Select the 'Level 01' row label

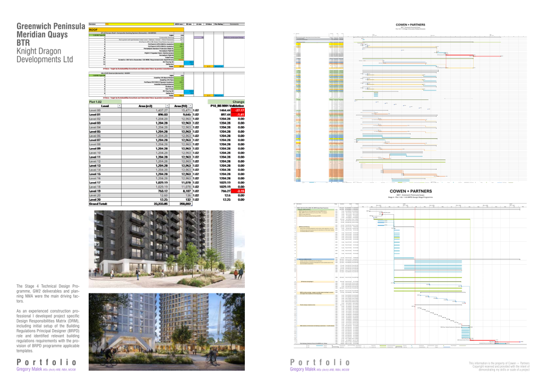(x=95, y=115)
